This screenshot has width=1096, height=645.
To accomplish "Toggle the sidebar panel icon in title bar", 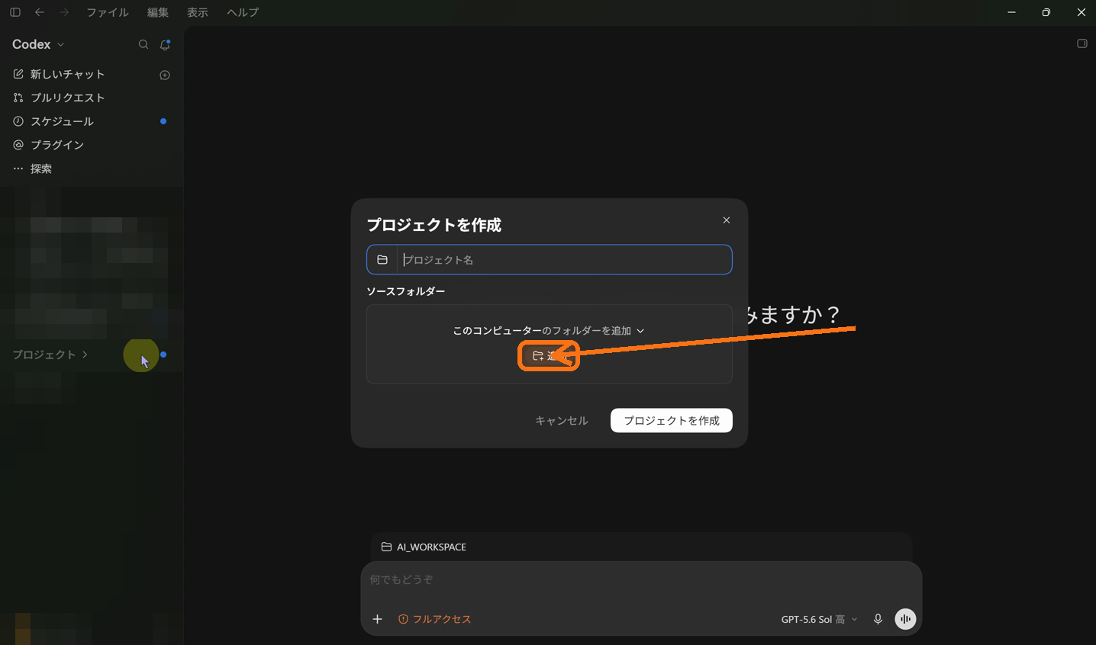I will coord(15,12).
